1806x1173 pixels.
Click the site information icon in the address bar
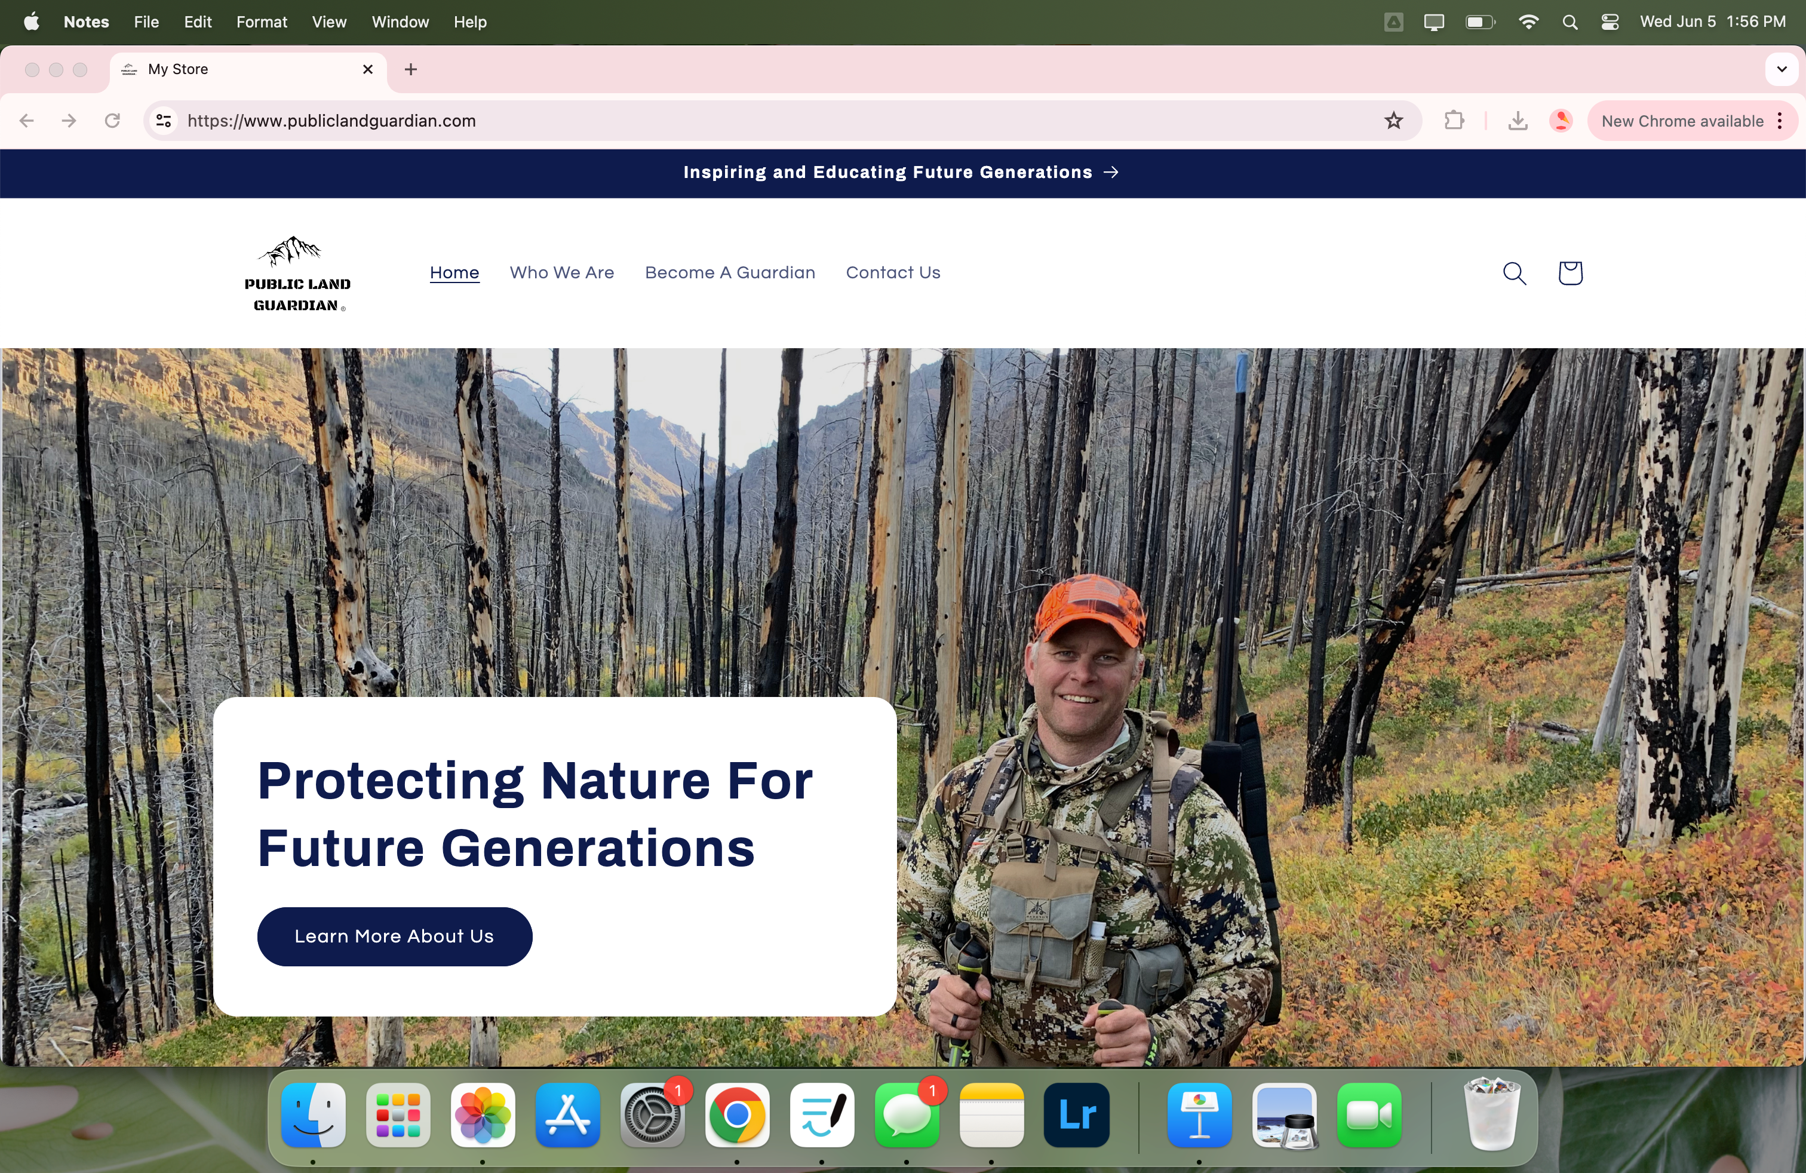(x=163, y=121)
